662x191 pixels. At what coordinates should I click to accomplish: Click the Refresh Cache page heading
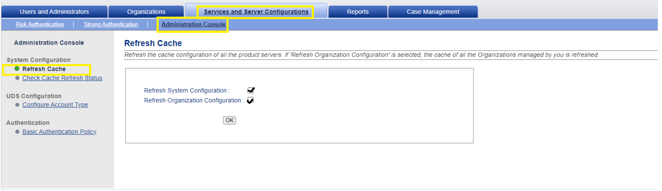point(153,43)
